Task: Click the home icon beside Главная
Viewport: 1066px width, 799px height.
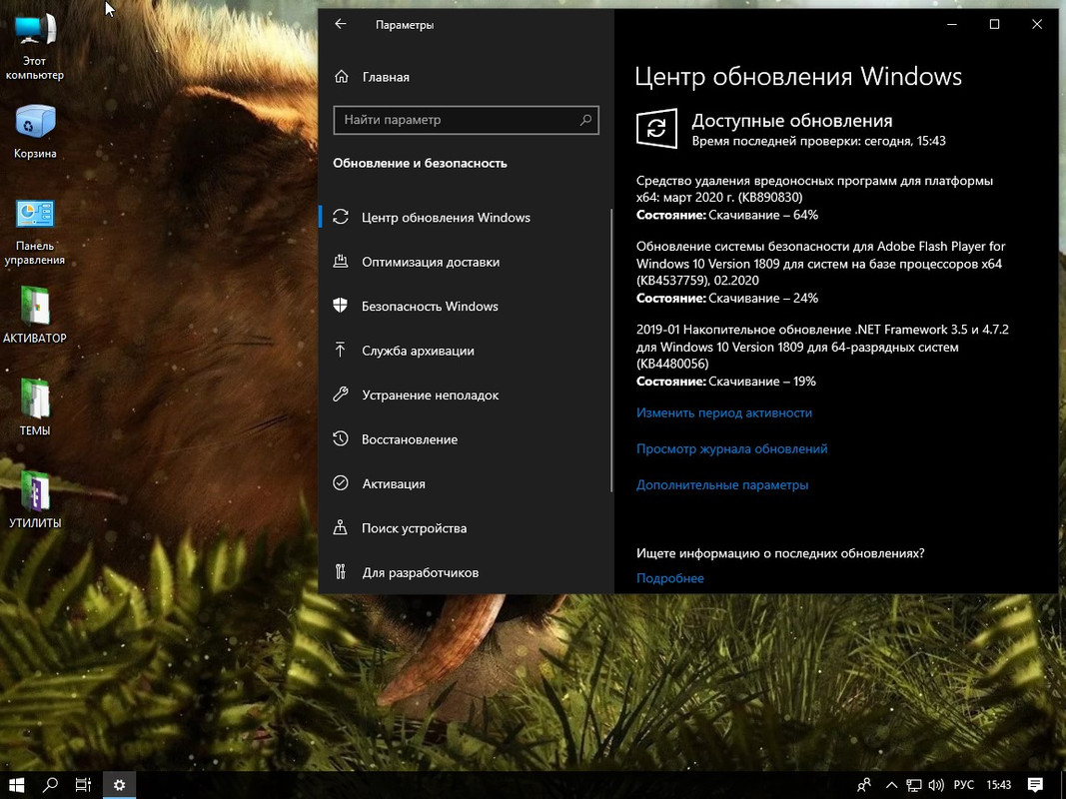Action: pos(342,77)
